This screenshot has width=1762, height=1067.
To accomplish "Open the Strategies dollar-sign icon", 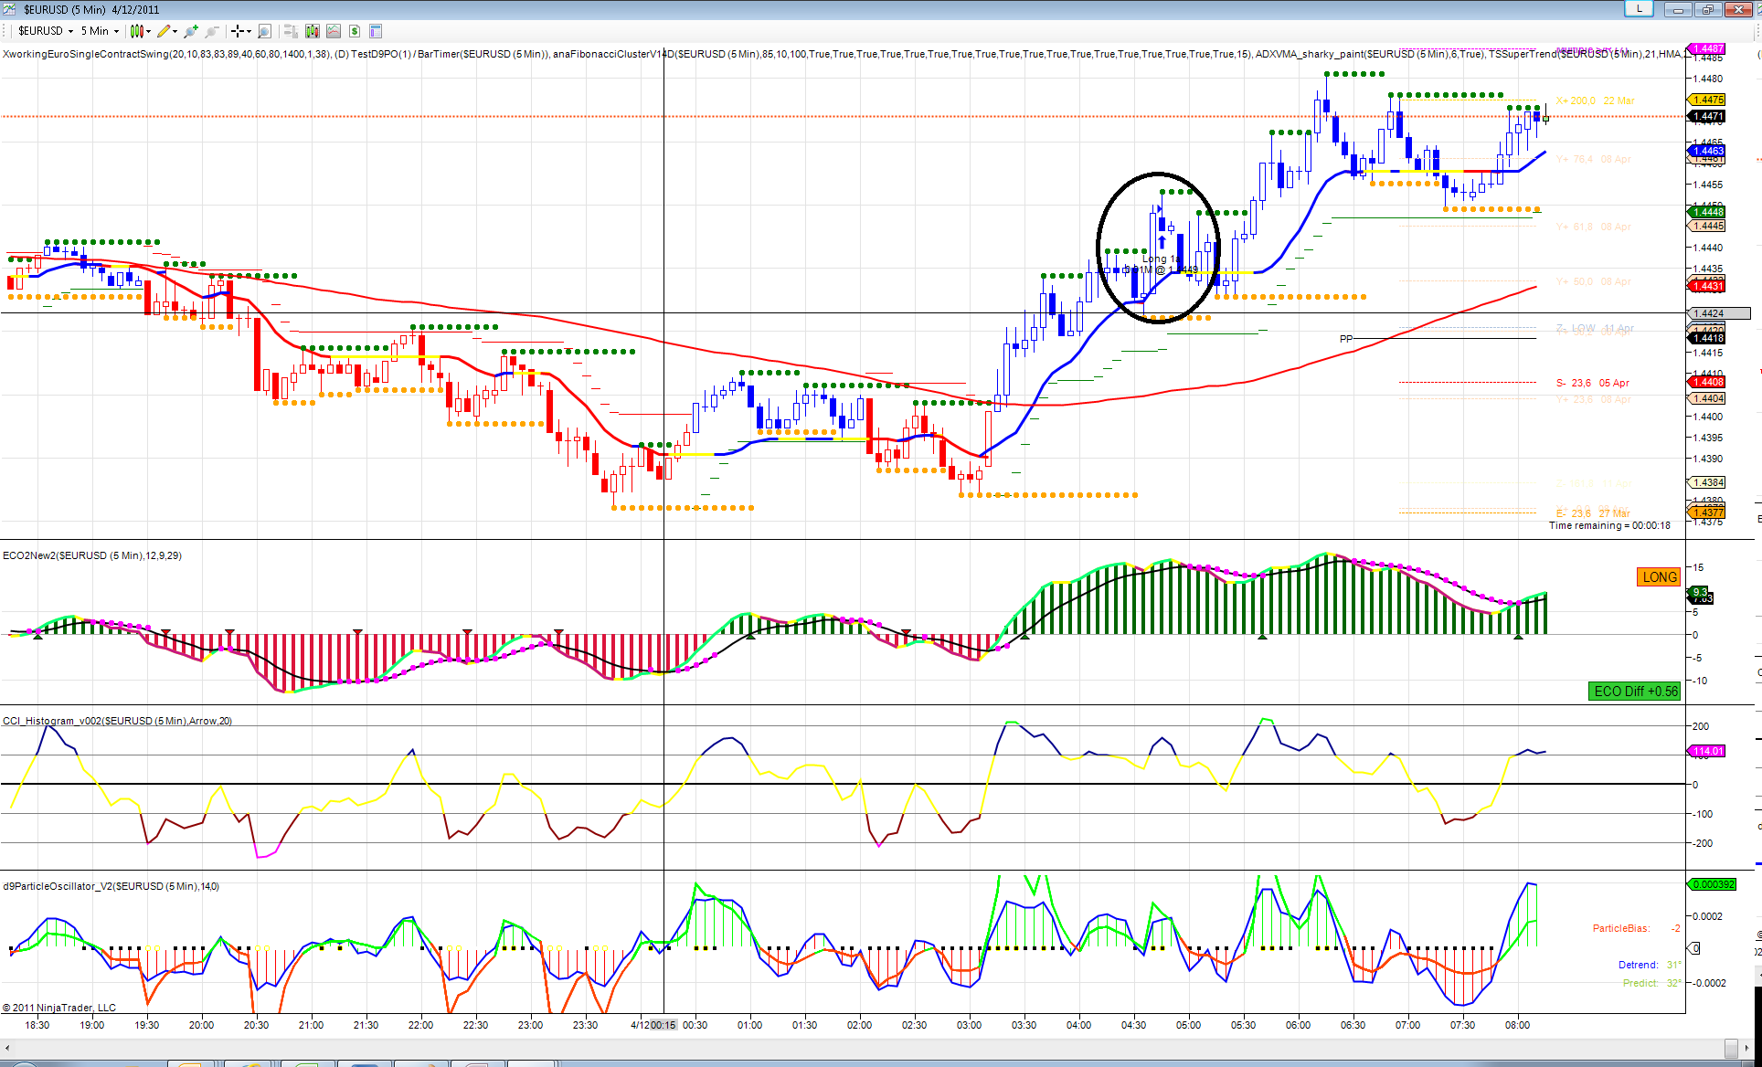I will click(x=355, y=31).
